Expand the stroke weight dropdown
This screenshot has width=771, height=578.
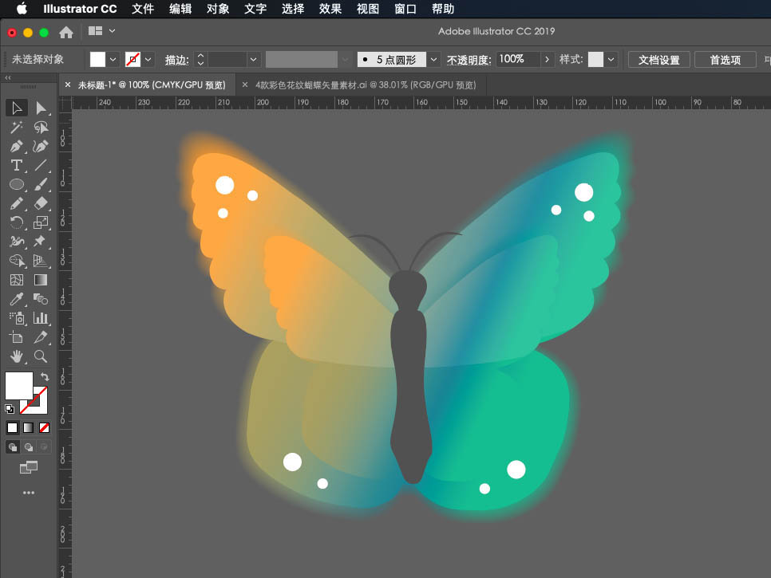(253, 60)
